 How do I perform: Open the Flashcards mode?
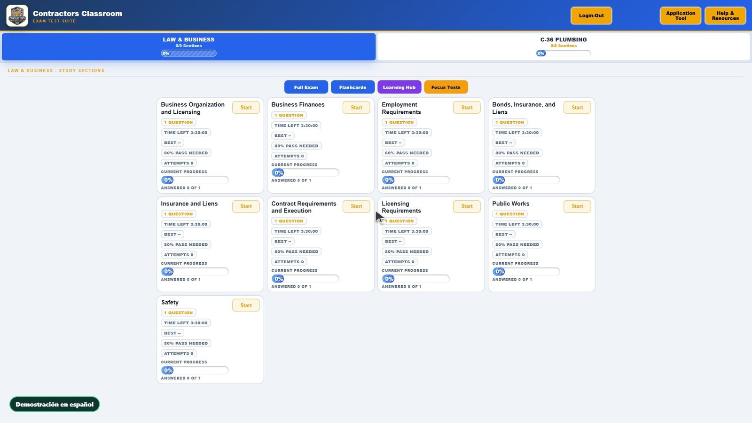click(x=352, y=87)
